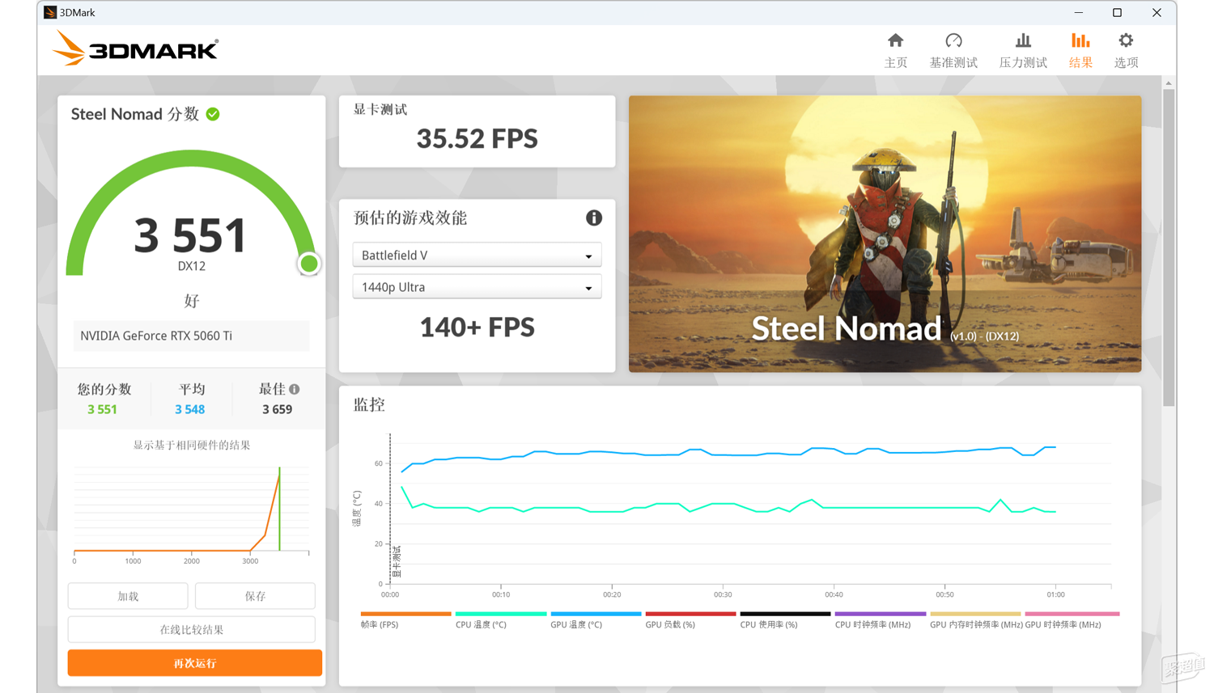
Task: Click the info icon beside 预估的游戏效能
Action: [594, 218]
